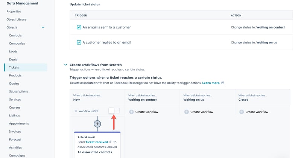Collapse the Objects chevron in the sidebar
Image resolution: width=301 pixels, height=158 pixels.
(x=43, y=27)
